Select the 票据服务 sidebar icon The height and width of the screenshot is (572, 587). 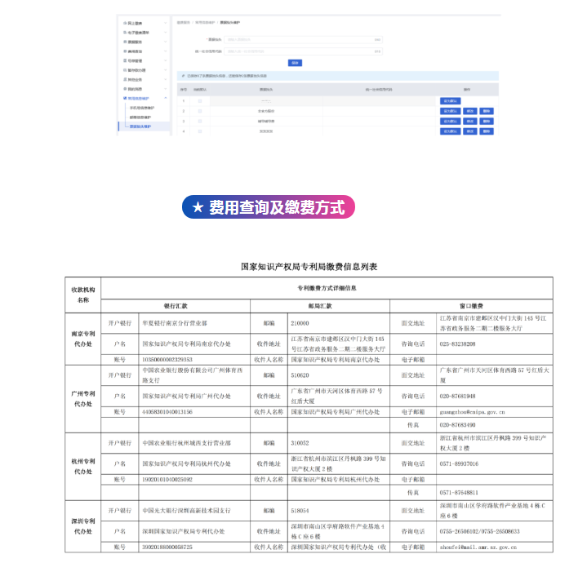tap(125, 42)
